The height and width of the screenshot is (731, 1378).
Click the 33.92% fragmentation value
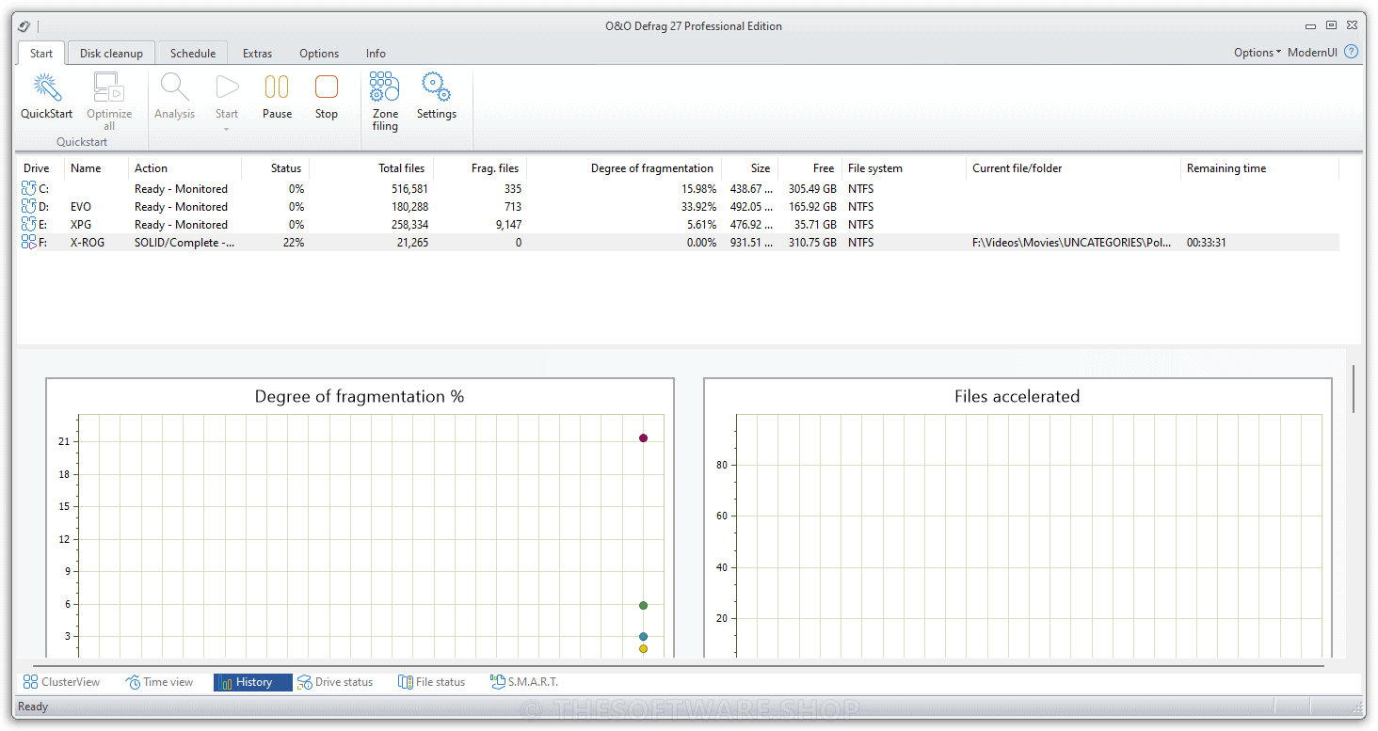click(x=697, y=207)
